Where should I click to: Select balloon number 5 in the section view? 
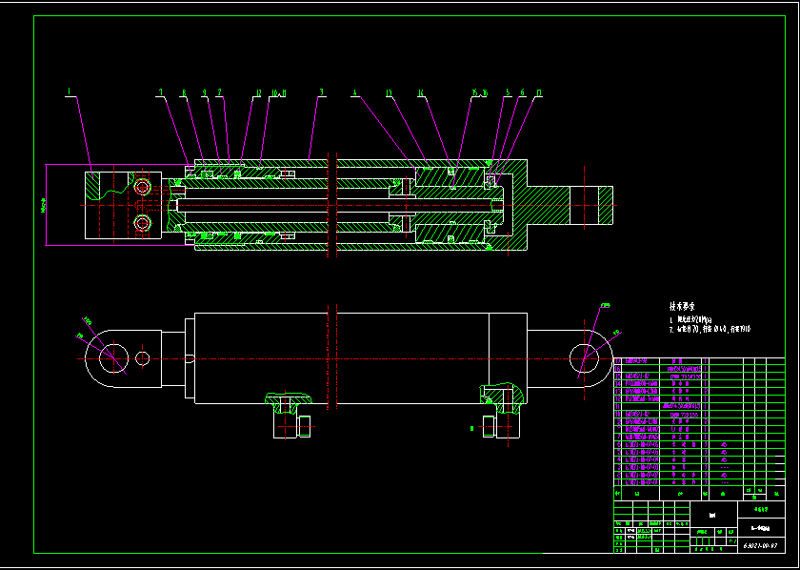(x=508, y=92)
